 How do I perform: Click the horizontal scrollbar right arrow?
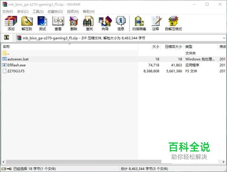pyautogui.click(x=224, y=162)
